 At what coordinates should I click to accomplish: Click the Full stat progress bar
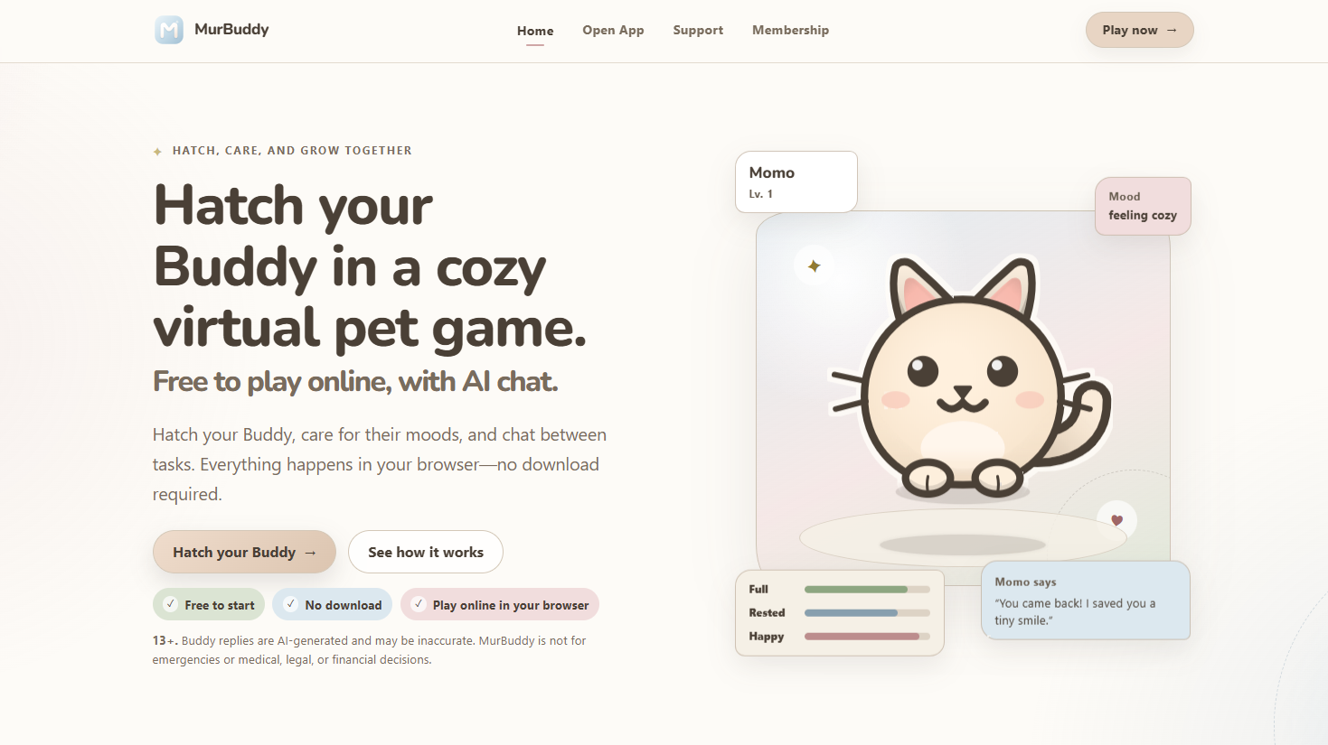coord(867,590)
